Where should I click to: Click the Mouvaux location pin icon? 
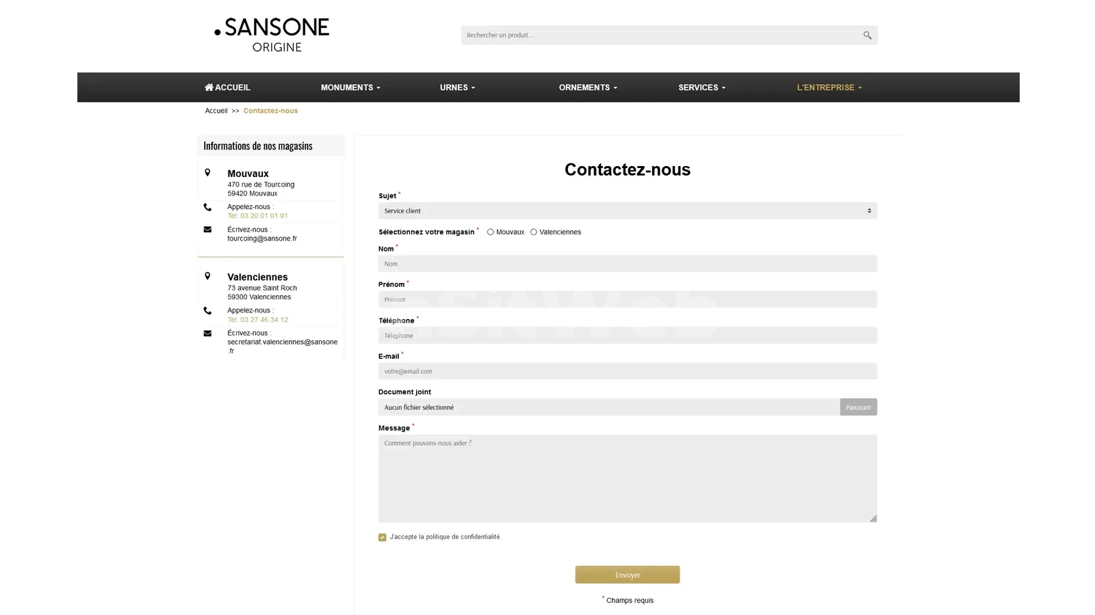207,173
